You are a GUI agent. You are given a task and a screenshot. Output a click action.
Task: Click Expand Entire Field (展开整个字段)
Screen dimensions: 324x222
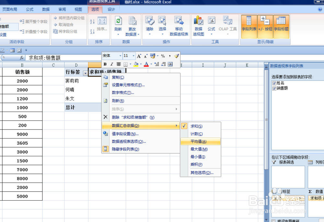click(34, 21)
